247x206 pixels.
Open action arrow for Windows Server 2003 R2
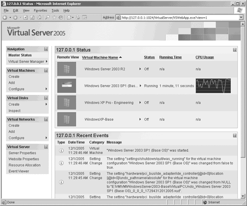tap(140, 69)
